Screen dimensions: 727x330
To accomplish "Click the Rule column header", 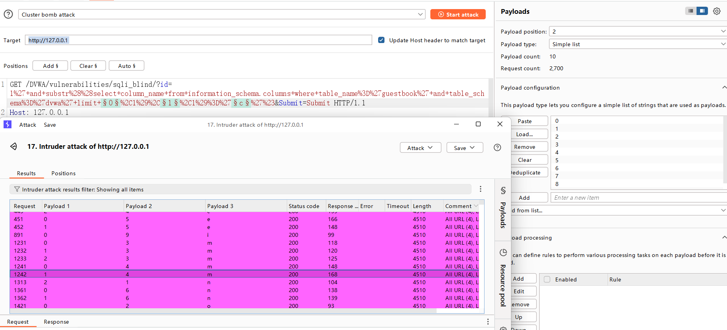I will pos(667,279).
